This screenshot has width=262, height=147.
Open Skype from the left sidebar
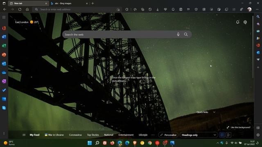click(x=4, y=108)
